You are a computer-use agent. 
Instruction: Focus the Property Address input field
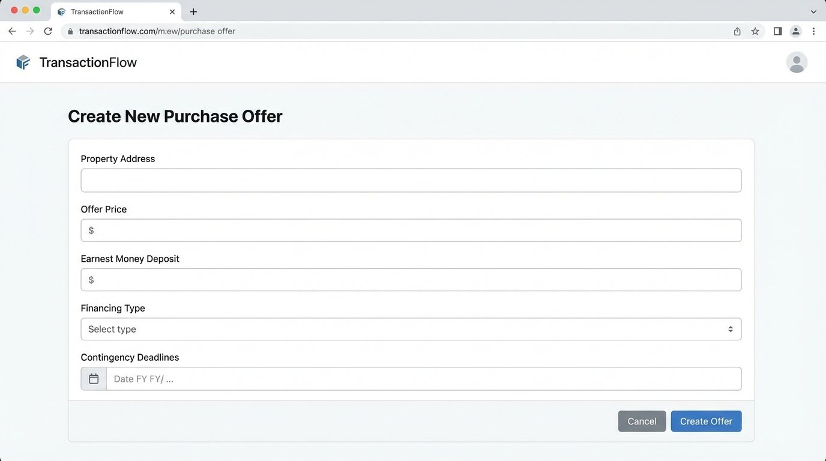pos(411,180)
